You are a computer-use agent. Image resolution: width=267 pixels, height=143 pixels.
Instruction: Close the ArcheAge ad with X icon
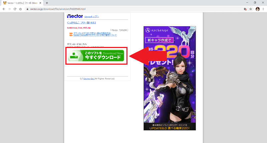(x=194, y=28)
